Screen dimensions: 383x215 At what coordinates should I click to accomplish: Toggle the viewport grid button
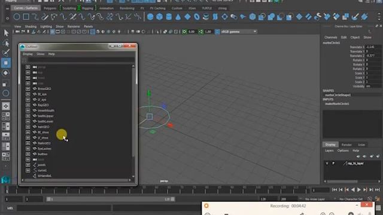pyautogui.click(x=52, y=32)
